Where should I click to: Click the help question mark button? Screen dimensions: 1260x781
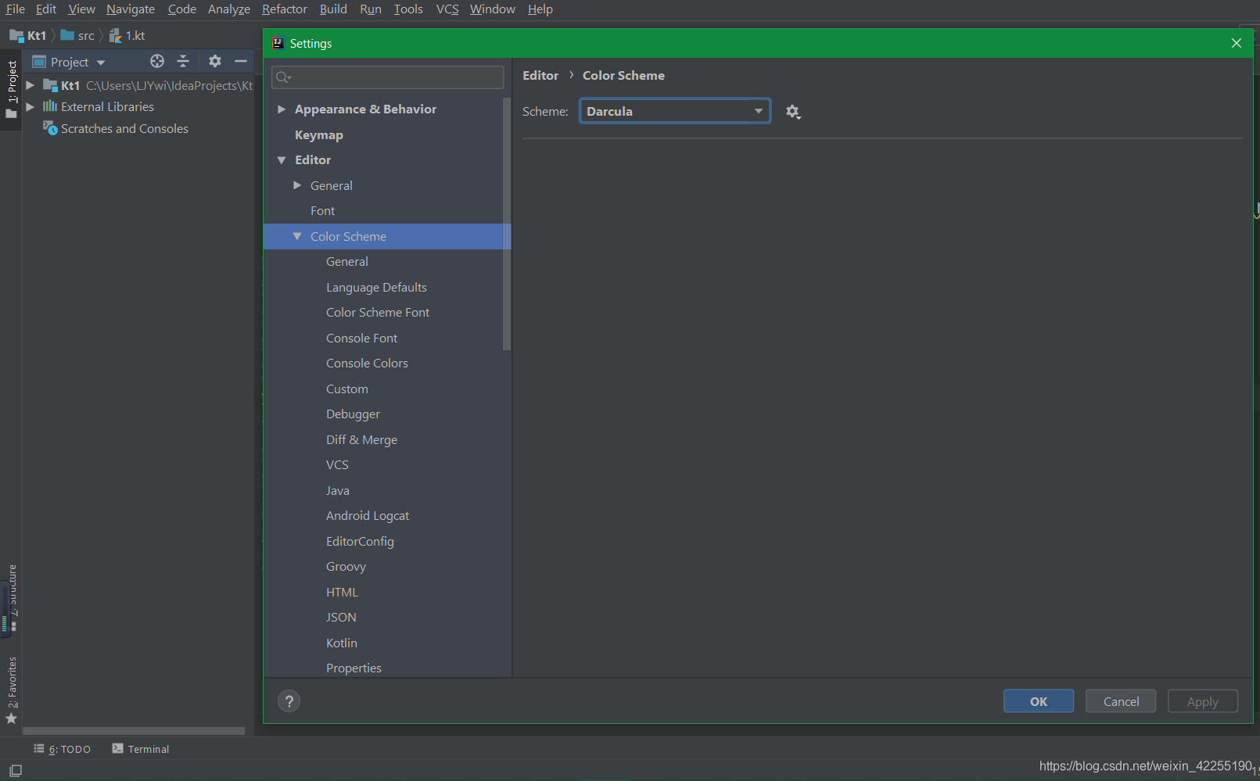click(289, 701)
